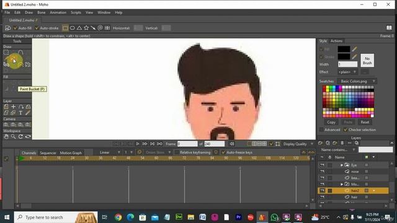
Task: Click the Play button
Action: tap(138, 144)
